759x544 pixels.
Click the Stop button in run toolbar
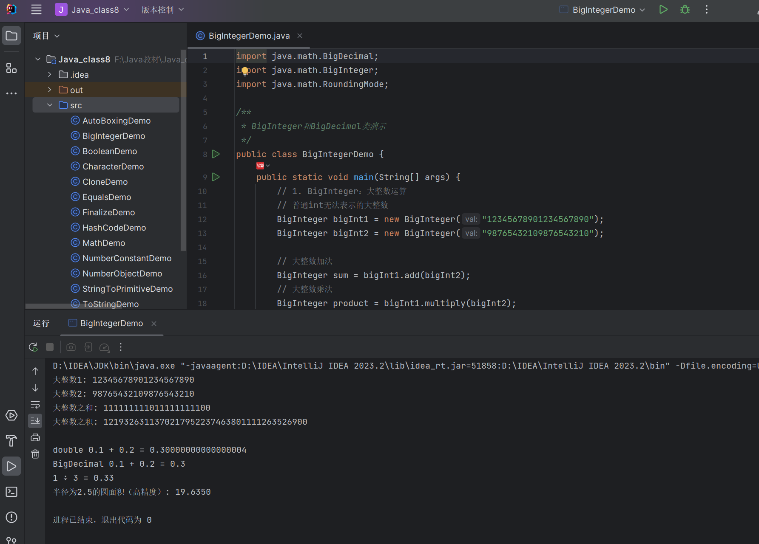pos(50,347)
